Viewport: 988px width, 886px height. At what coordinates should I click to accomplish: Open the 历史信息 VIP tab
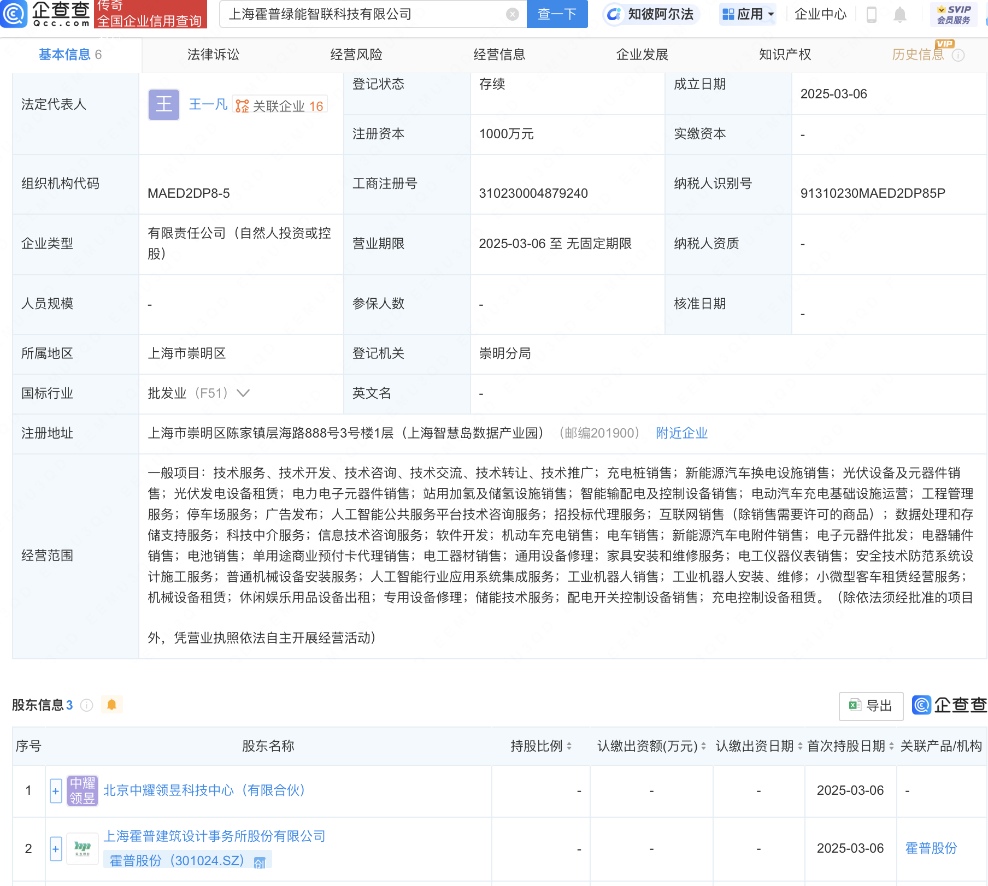pos(918,55)
